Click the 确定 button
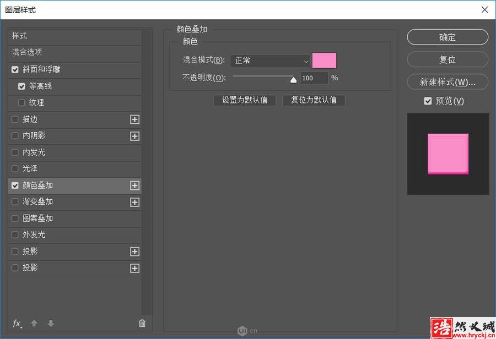This screenshot has height=339, width=496. click(448, 37)
